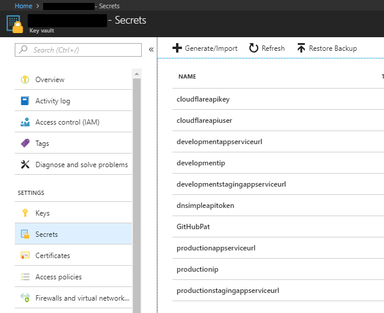Sort by the NAME column header
The width and height of the screenshot is (384, 313).
[187, 77]
